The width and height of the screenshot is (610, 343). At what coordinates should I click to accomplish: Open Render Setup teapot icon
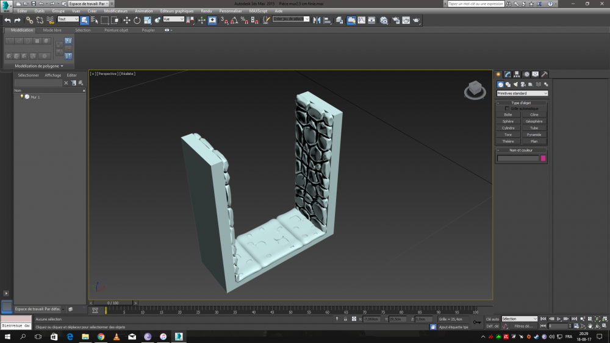pyautogui.click(x=396, y=20)
